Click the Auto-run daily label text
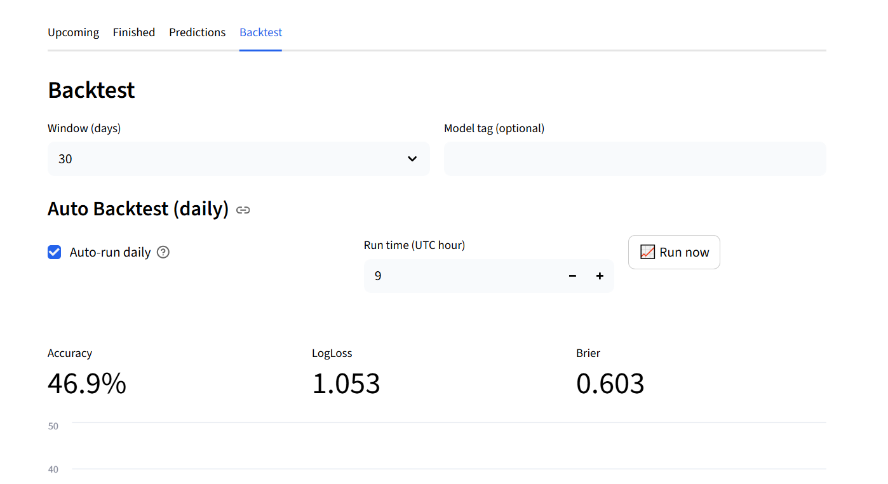The width and height of the screenshot is (888, 484). 110,252
